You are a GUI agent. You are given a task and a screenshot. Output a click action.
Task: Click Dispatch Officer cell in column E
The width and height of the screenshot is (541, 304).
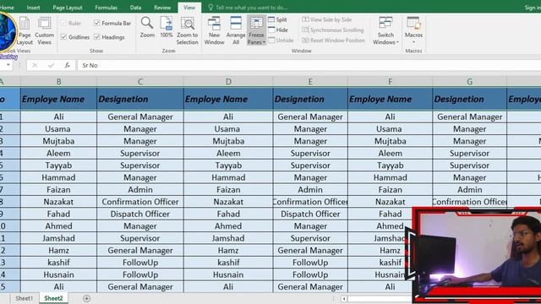coord(310,214)
